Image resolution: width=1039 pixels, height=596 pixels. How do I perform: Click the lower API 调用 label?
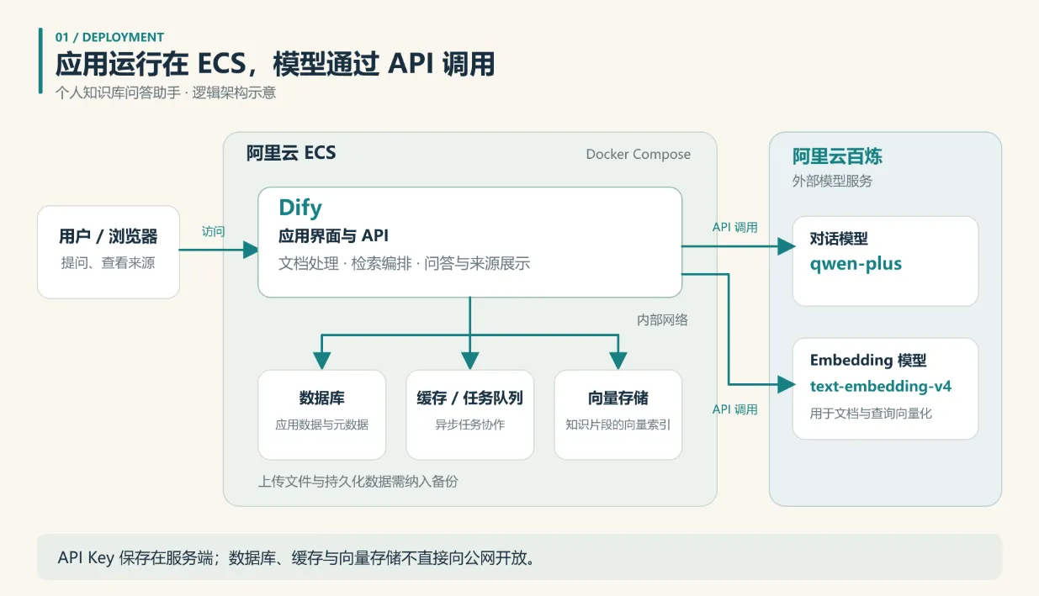(734, 409)
